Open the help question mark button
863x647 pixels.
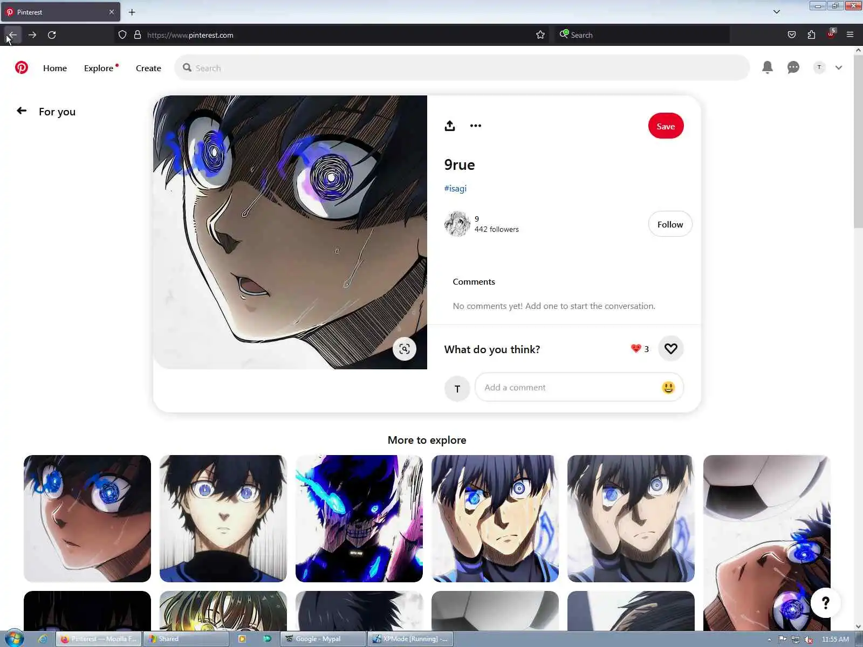[825, 603]
